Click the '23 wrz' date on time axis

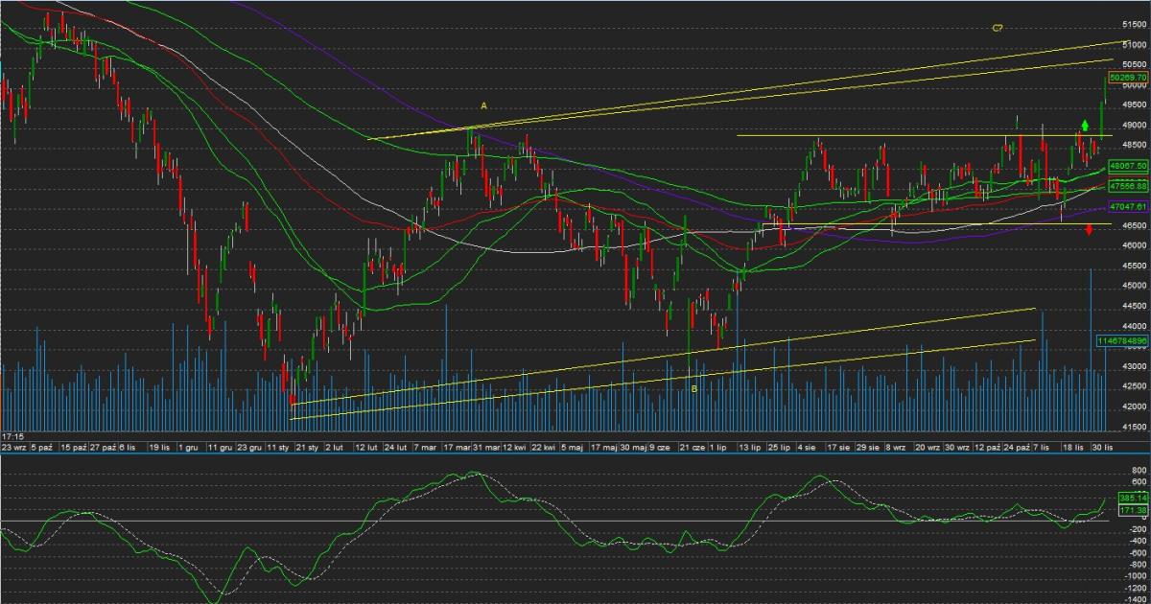(x=13, y=448)
